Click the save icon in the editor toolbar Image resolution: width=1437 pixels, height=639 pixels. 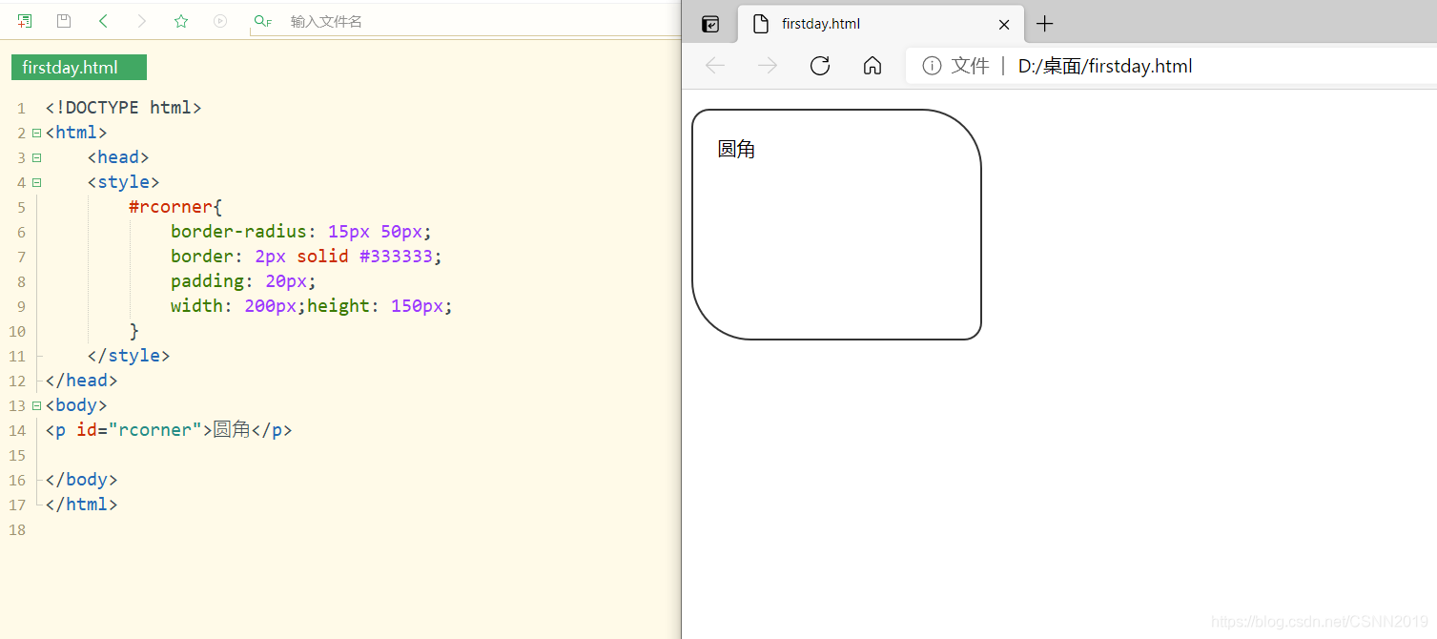(64, 21)
